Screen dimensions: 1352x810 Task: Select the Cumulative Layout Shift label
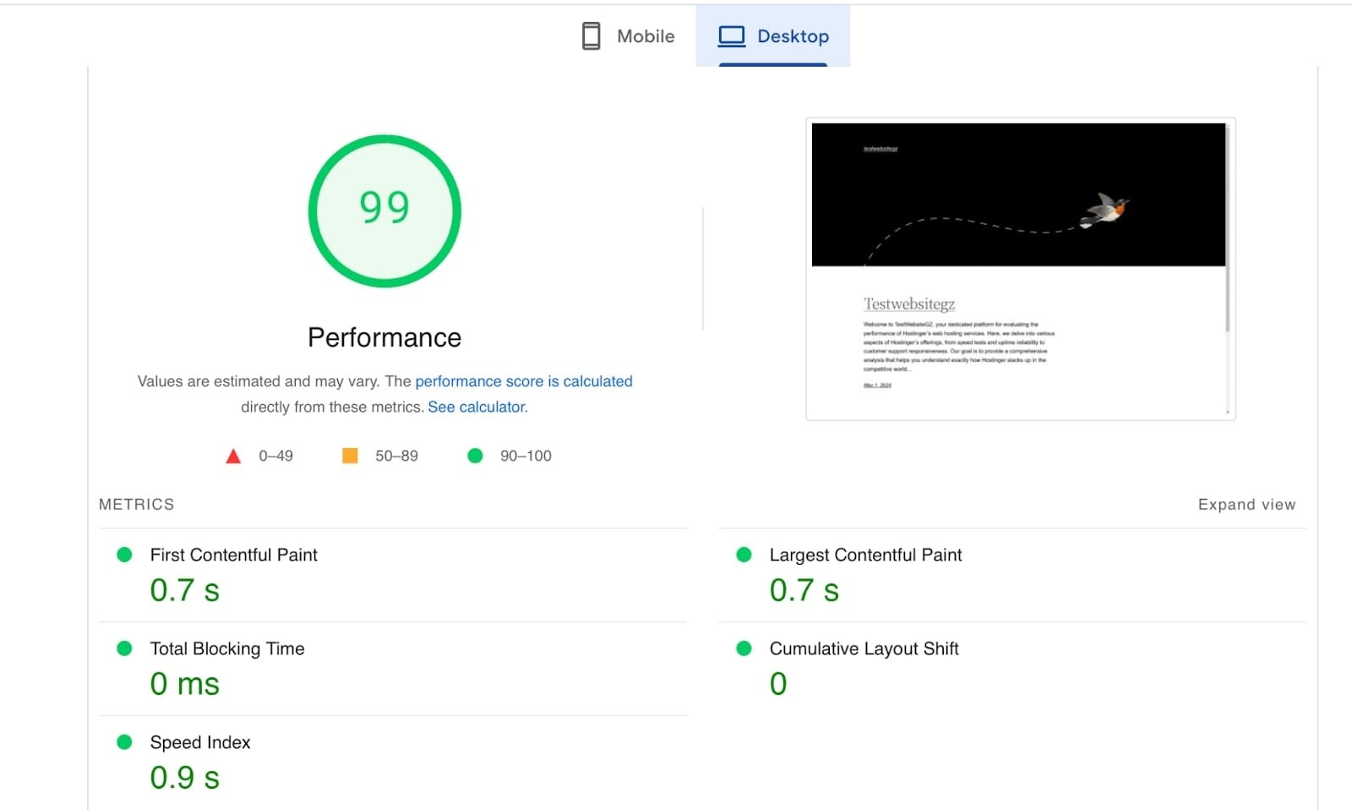tap(864, 649)
